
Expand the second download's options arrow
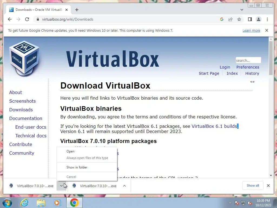[x=124, y=186]
